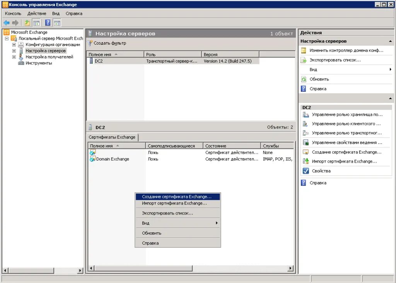The height and width of the screenshot is (283, 396).
Task: Click Изменить контроллер домена конф… action
Action: pos(346,51)
